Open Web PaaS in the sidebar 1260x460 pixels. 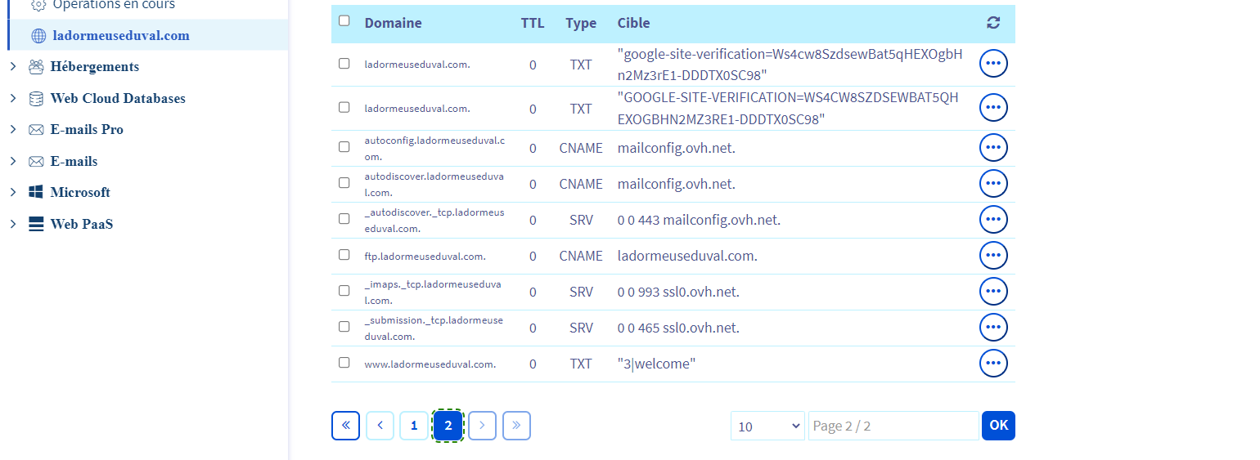(81, 224)
